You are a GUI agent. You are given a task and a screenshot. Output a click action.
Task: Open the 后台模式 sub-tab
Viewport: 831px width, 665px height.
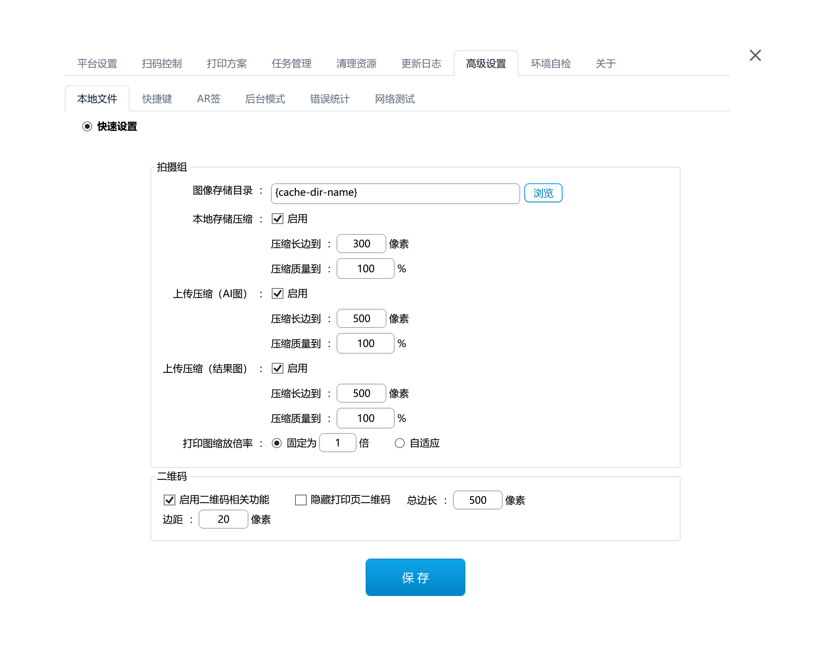click(265, 99)
